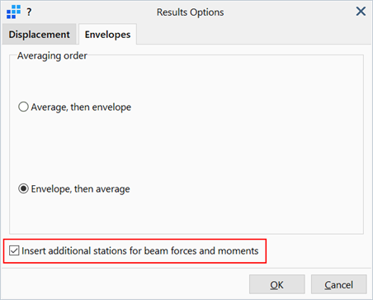Close the Results Options dialog
The height and width of the screenshot is (300, 373).
[x=361, y=12]
